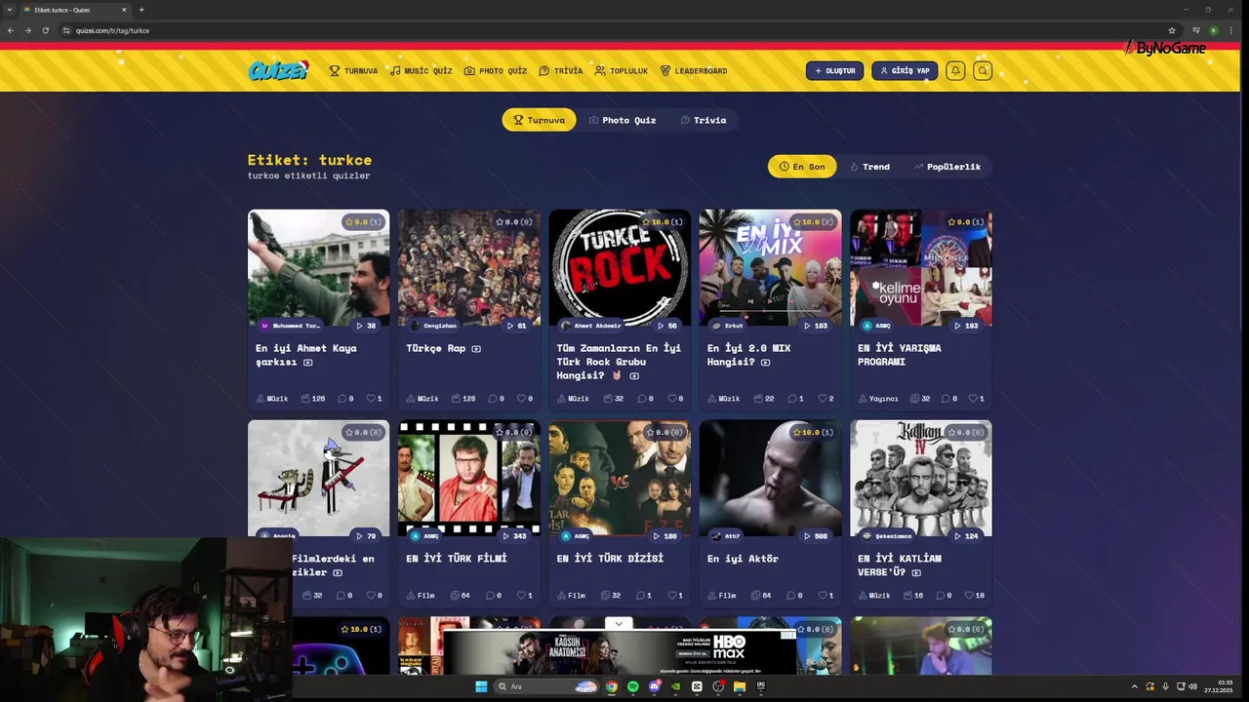Screen dimensions: 1249x702
Task: Open the En İyi Mix thumbnail image
Action: (x=770, y=268)
